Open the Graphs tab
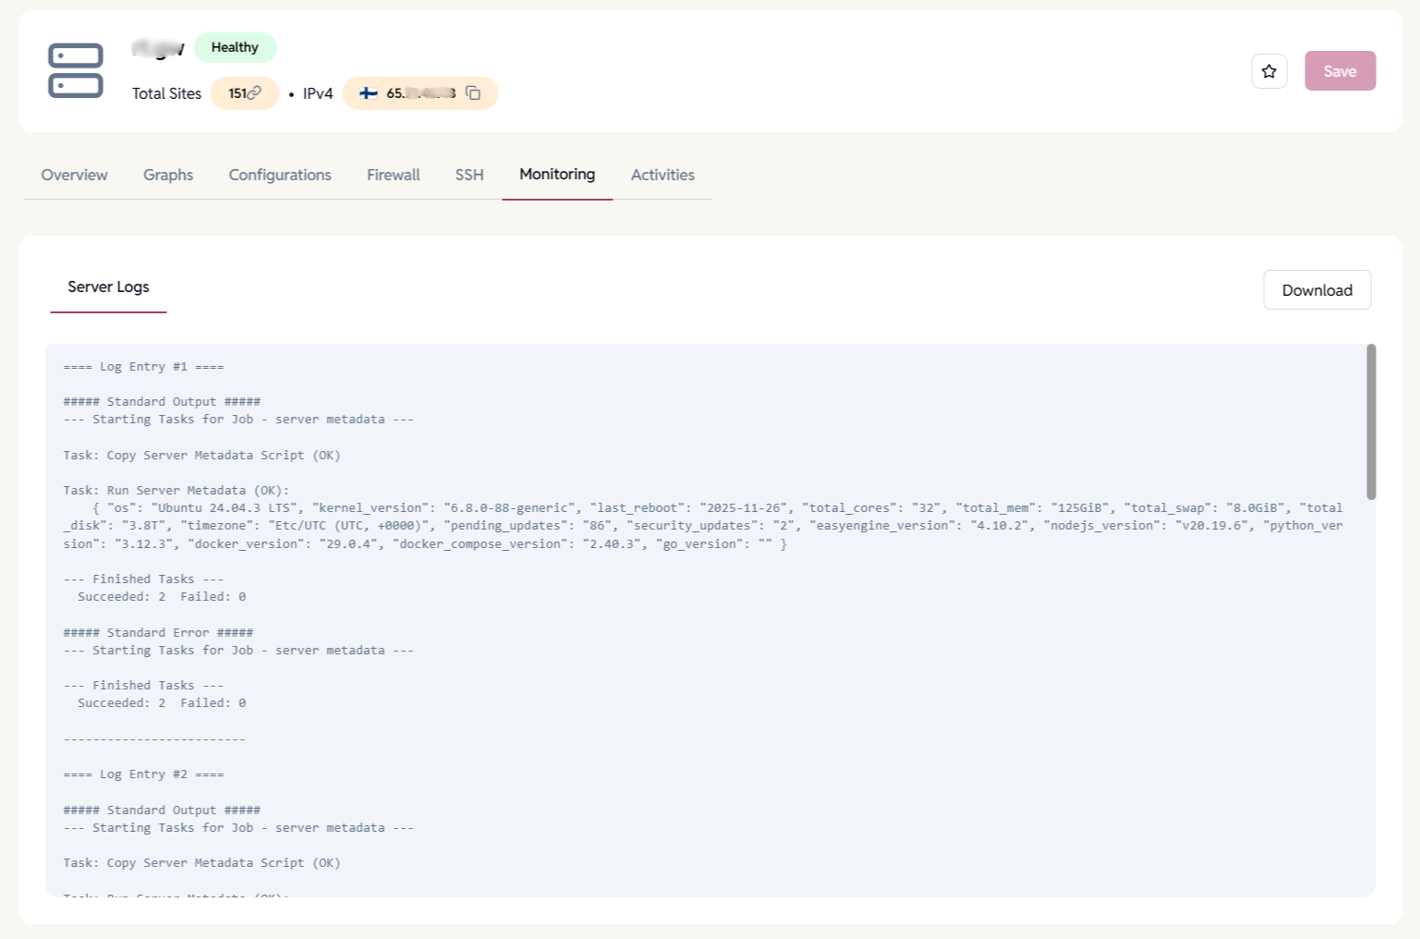The image size is (1420, 939). pos(168,175)
